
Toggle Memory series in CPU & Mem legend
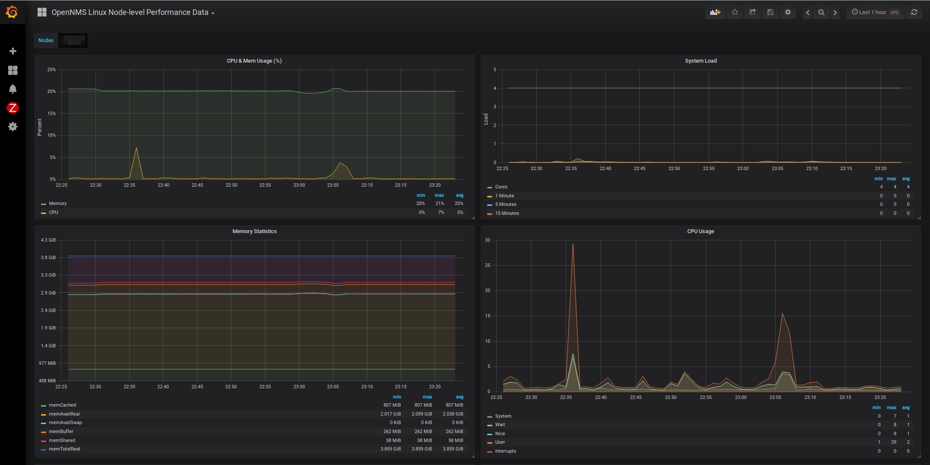pos(58,204)
